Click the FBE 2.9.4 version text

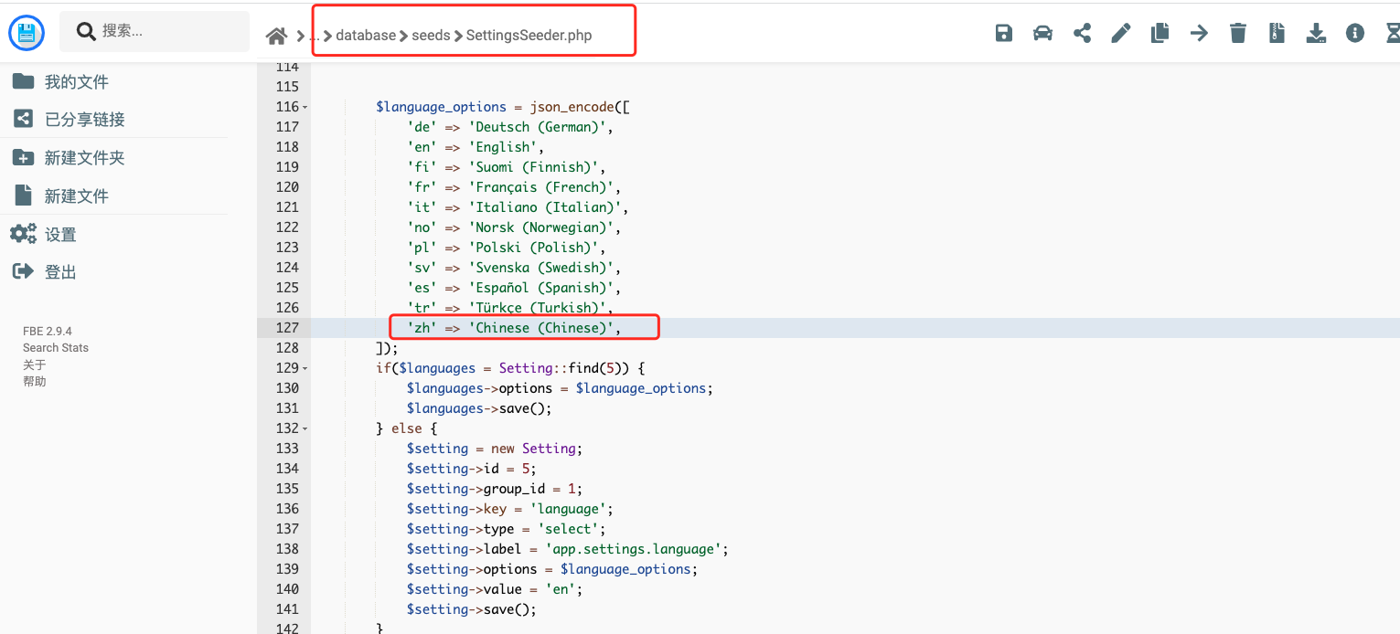[x=48, y=331]
